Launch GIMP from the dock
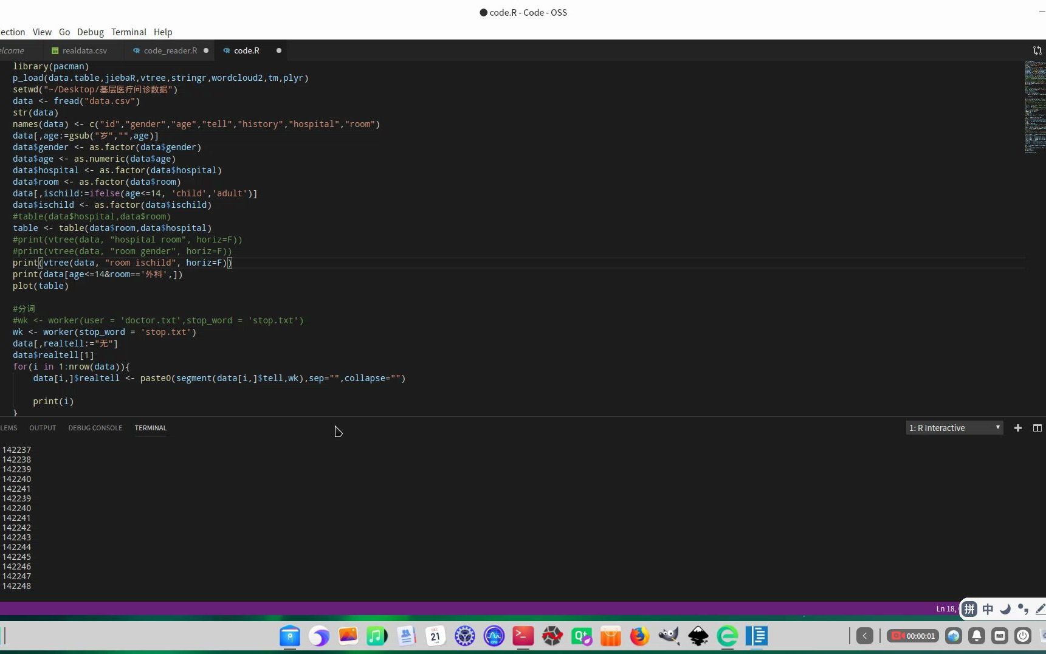The image size is (1046, 654). tap(669, 636)
